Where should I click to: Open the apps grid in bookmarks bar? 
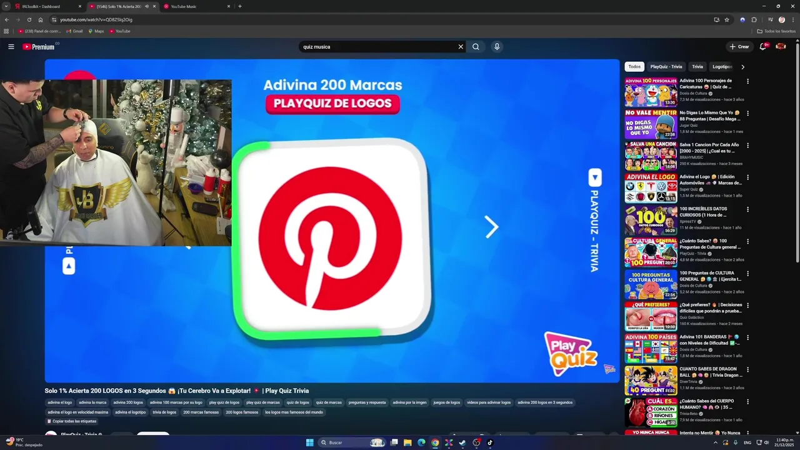[x=6, y=31]
